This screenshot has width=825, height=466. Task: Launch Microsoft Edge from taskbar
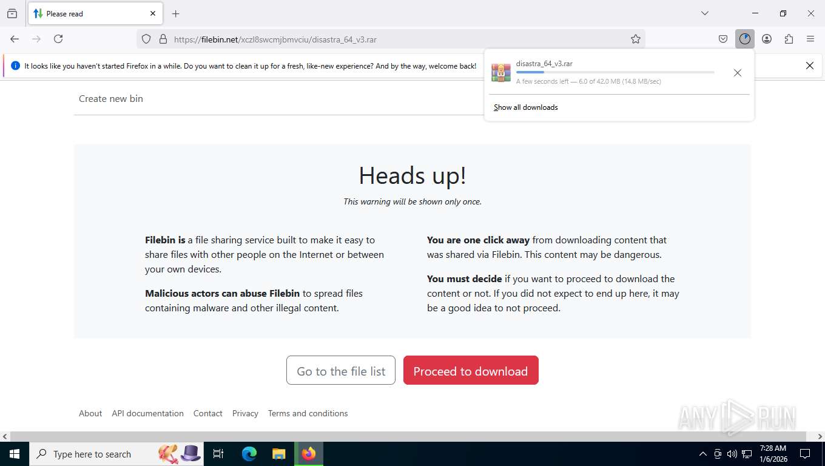249,454
